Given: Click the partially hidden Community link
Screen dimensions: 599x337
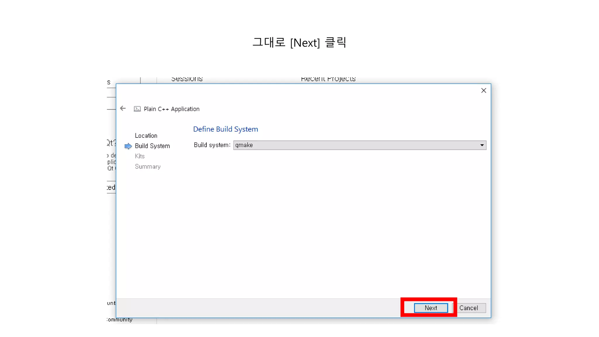Looking at the screenshot, I should pyautogui.click(x=120, y=320).
